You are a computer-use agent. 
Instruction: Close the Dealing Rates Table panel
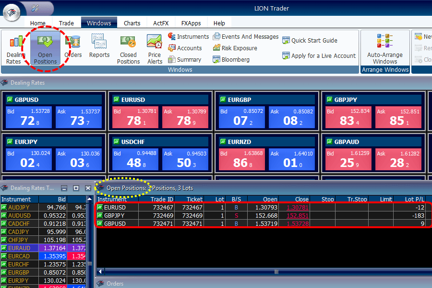[x=88, y=188]
